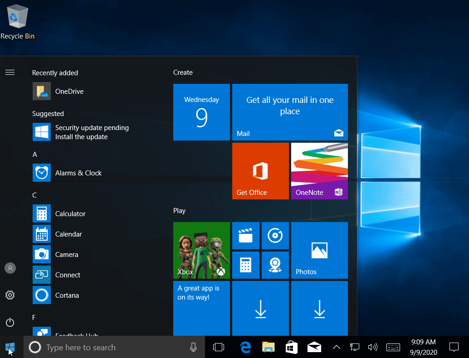
Task: Click the Play group heading
Action: pyautogui.click(x=179, y=211)
